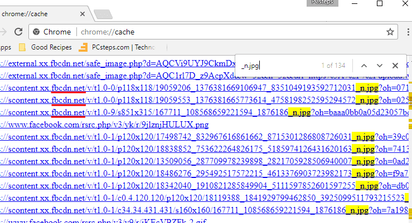This screenshot has width=412, height=223.
Task: Close the find bar
Action: (395, 66)
